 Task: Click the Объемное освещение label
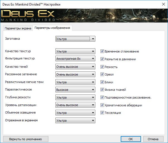point(20,112)
